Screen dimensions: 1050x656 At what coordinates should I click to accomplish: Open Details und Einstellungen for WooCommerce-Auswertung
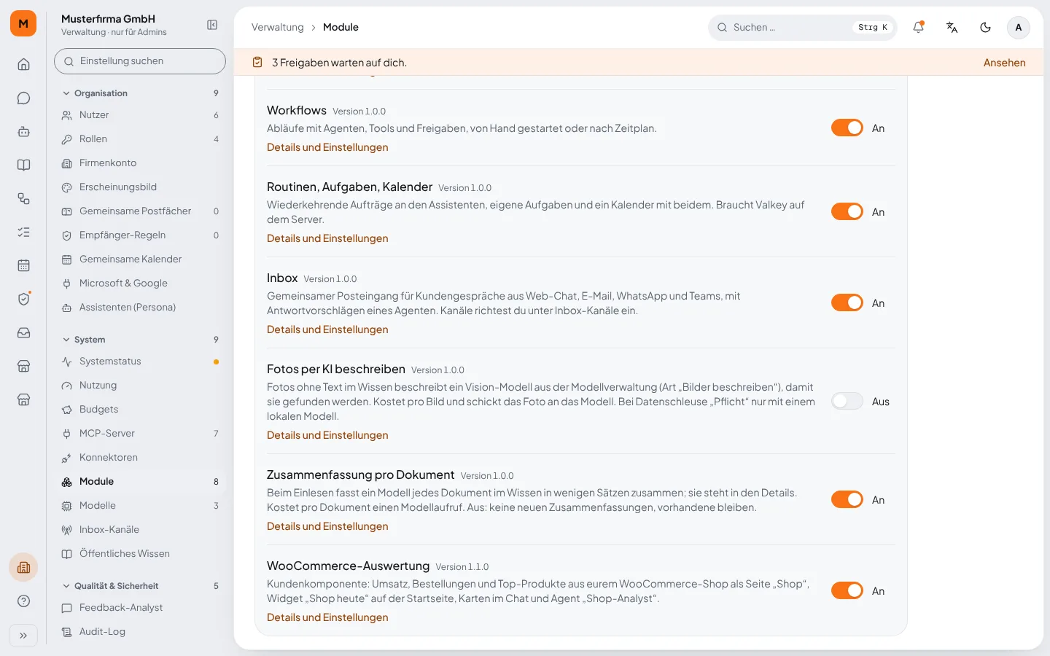pyautogui.click(x=327, y=617)
